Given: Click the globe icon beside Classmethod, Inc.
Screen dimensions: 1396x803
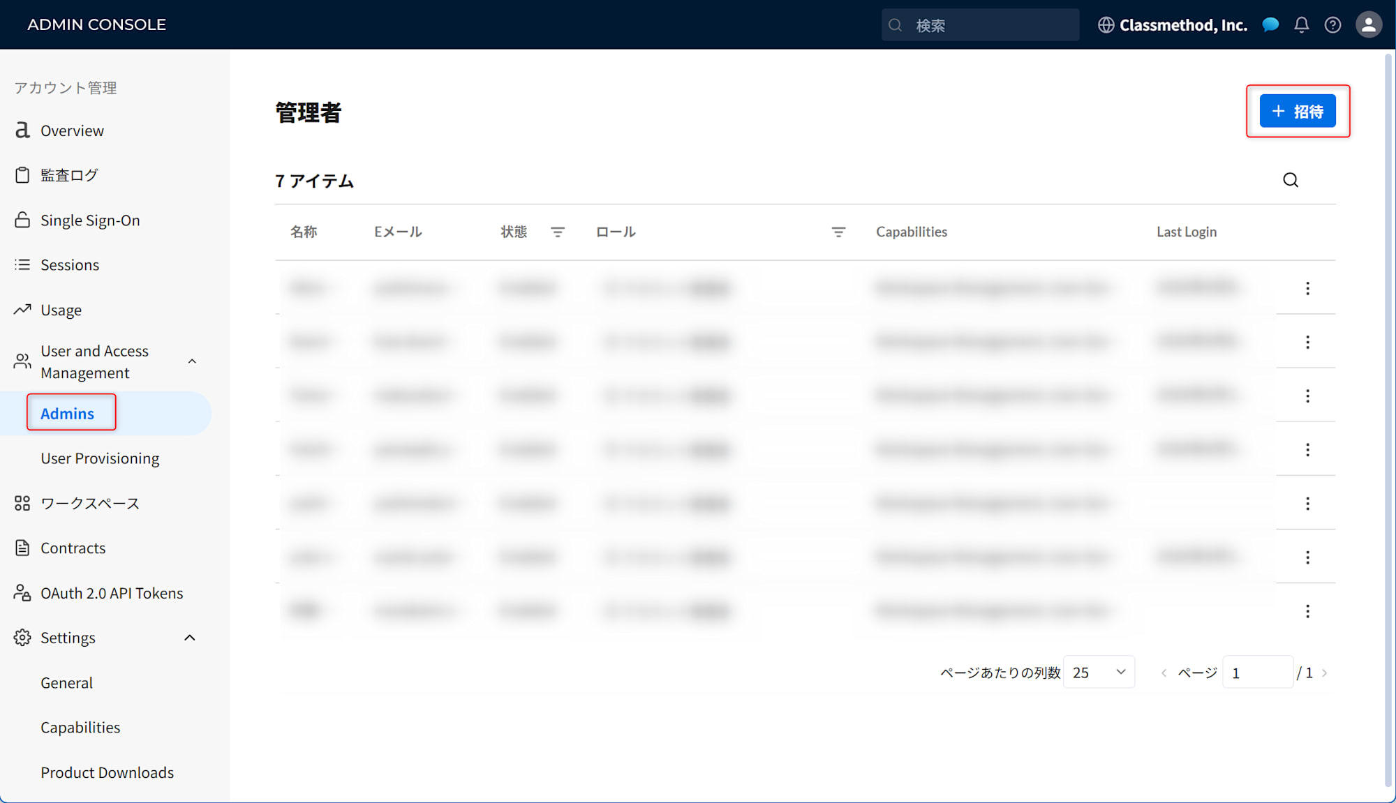Looking at the screenshot, I should point(1106,25).
